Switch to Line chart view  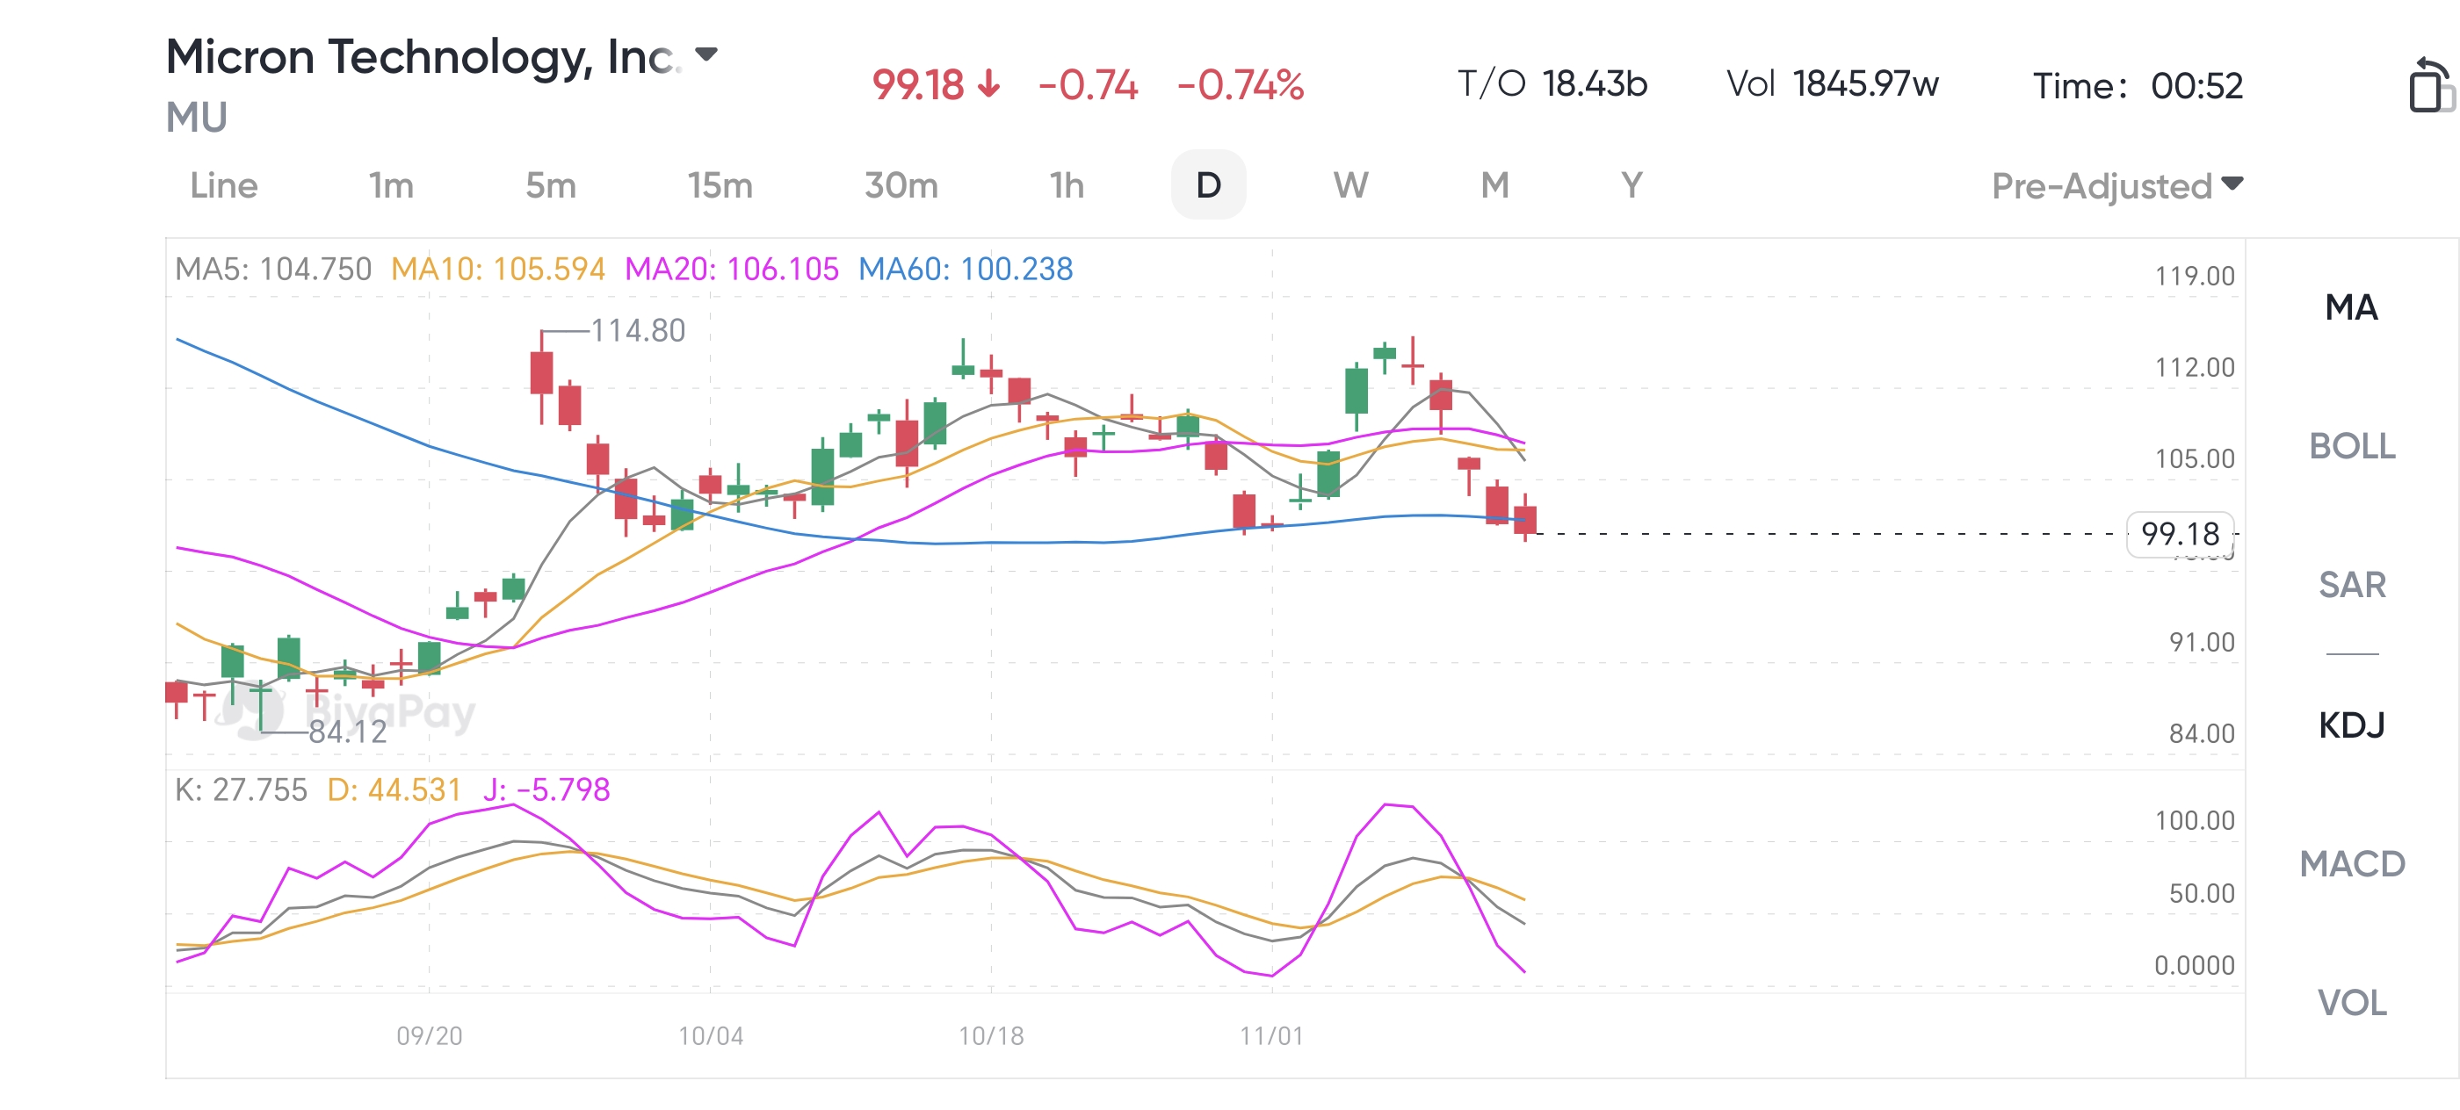pyautogui.click(x=223, y=185)
